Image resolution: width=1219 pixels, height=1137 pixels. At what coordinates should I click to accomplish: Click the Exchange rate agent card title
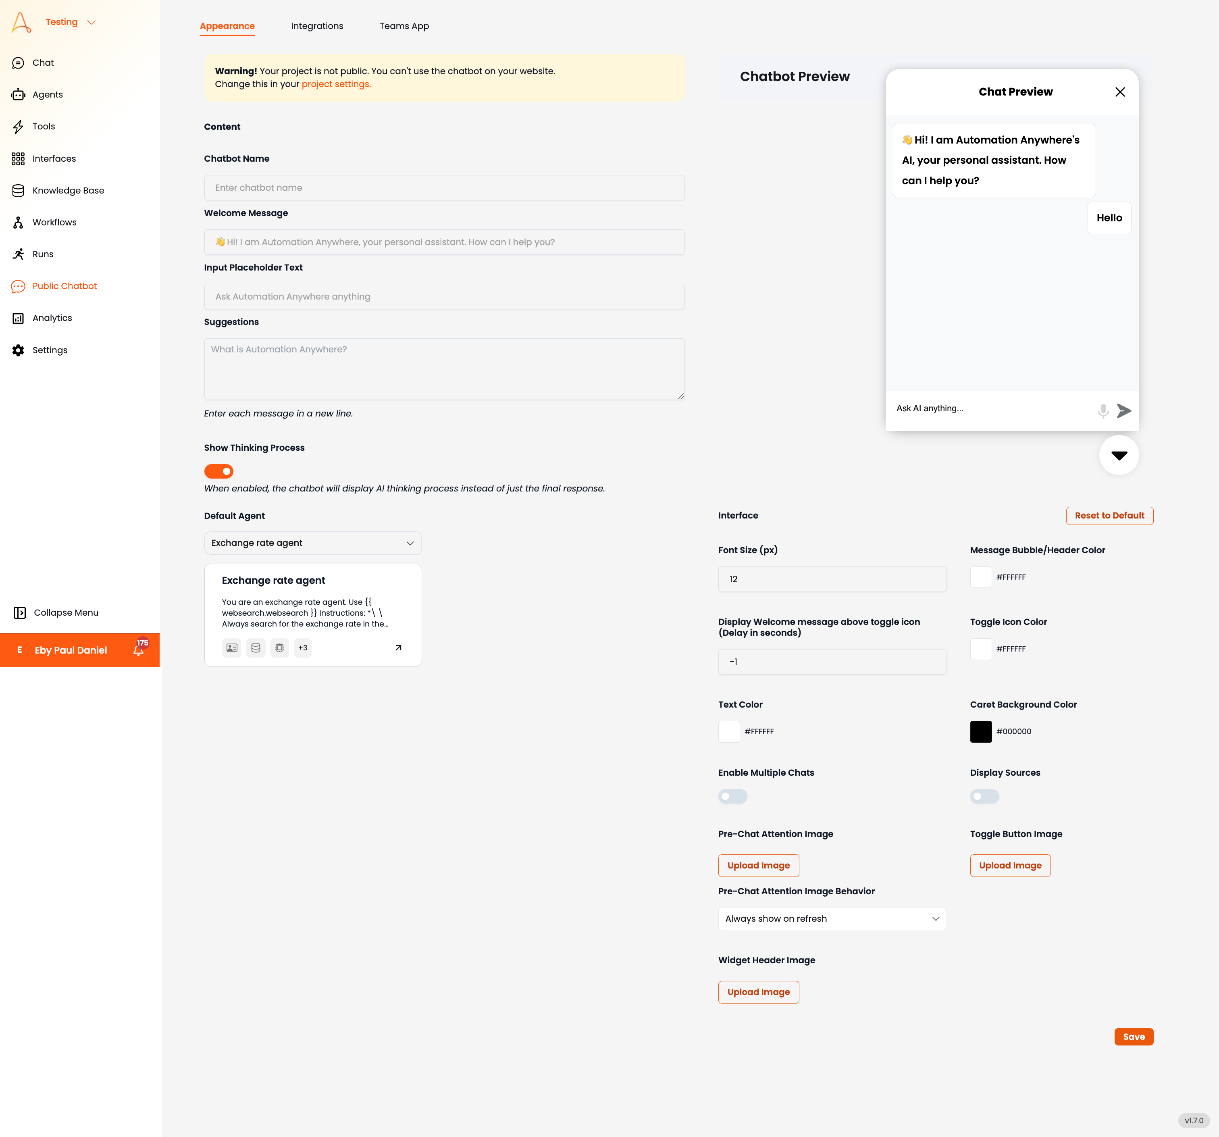click(x=273, y=580)
